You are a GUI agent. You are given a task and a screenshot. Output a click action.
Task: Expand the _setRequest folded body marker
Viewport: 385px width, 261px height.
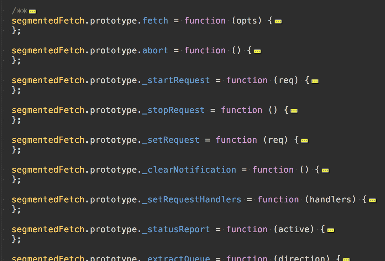click(x=304, y=141)
